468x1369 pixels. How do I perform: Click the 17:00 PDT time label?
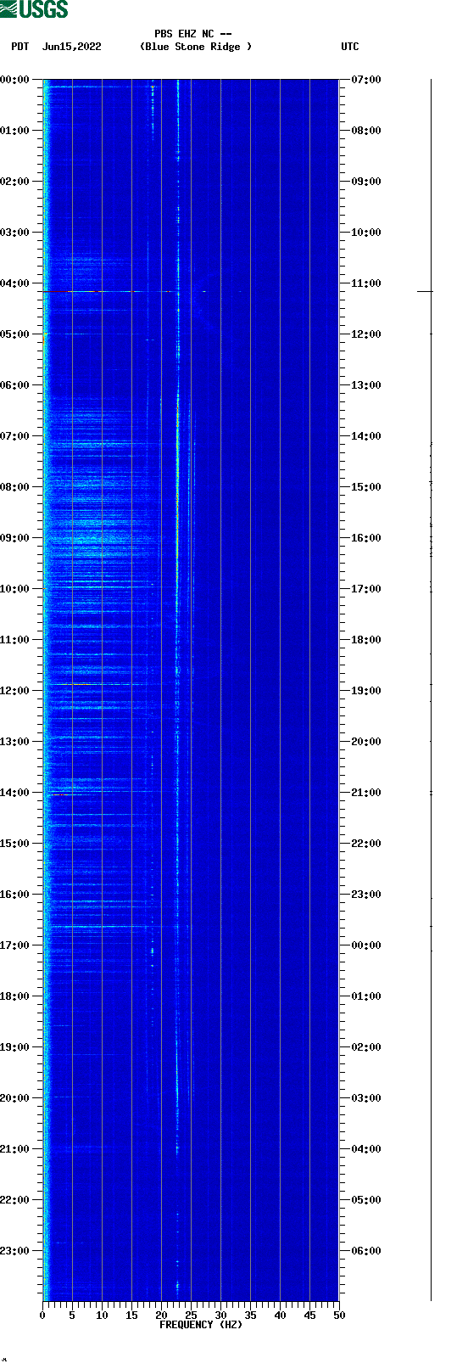click(14, 945)
